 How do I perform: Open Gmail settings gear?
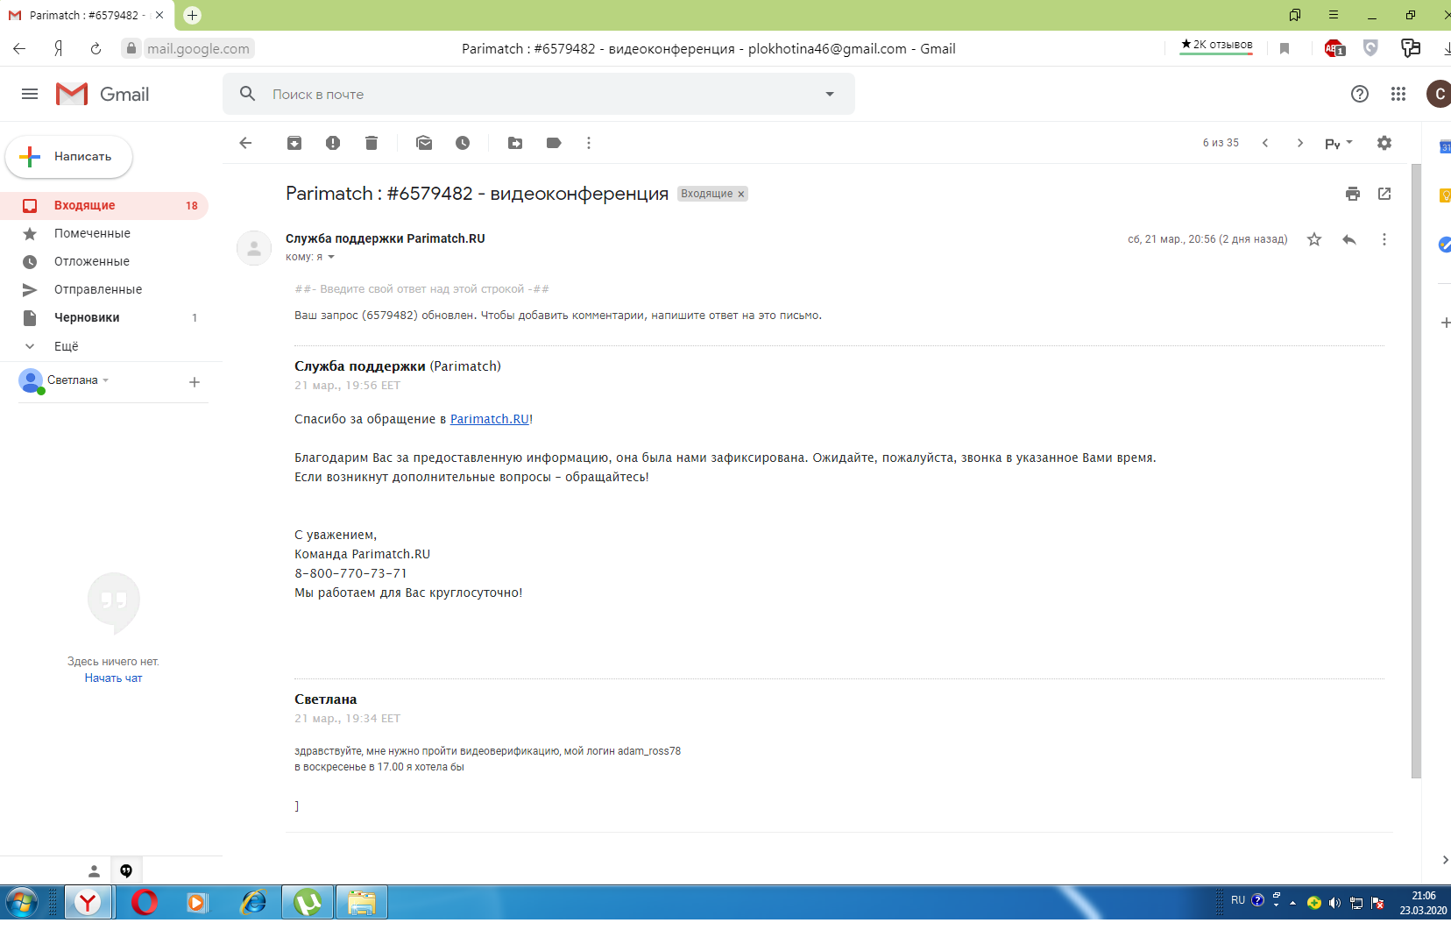[1384, 143]
